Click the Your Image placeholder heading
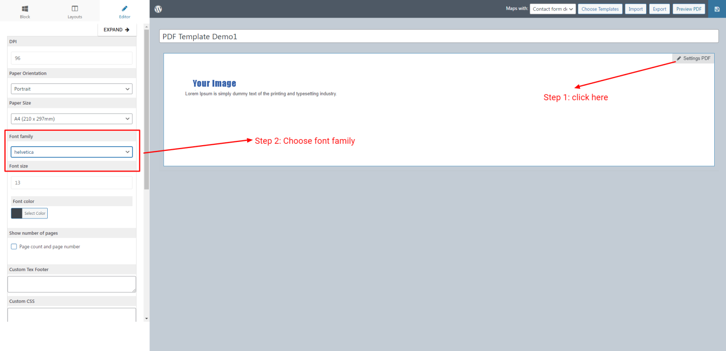The image size is (726, 351). (x=214, y=83)
